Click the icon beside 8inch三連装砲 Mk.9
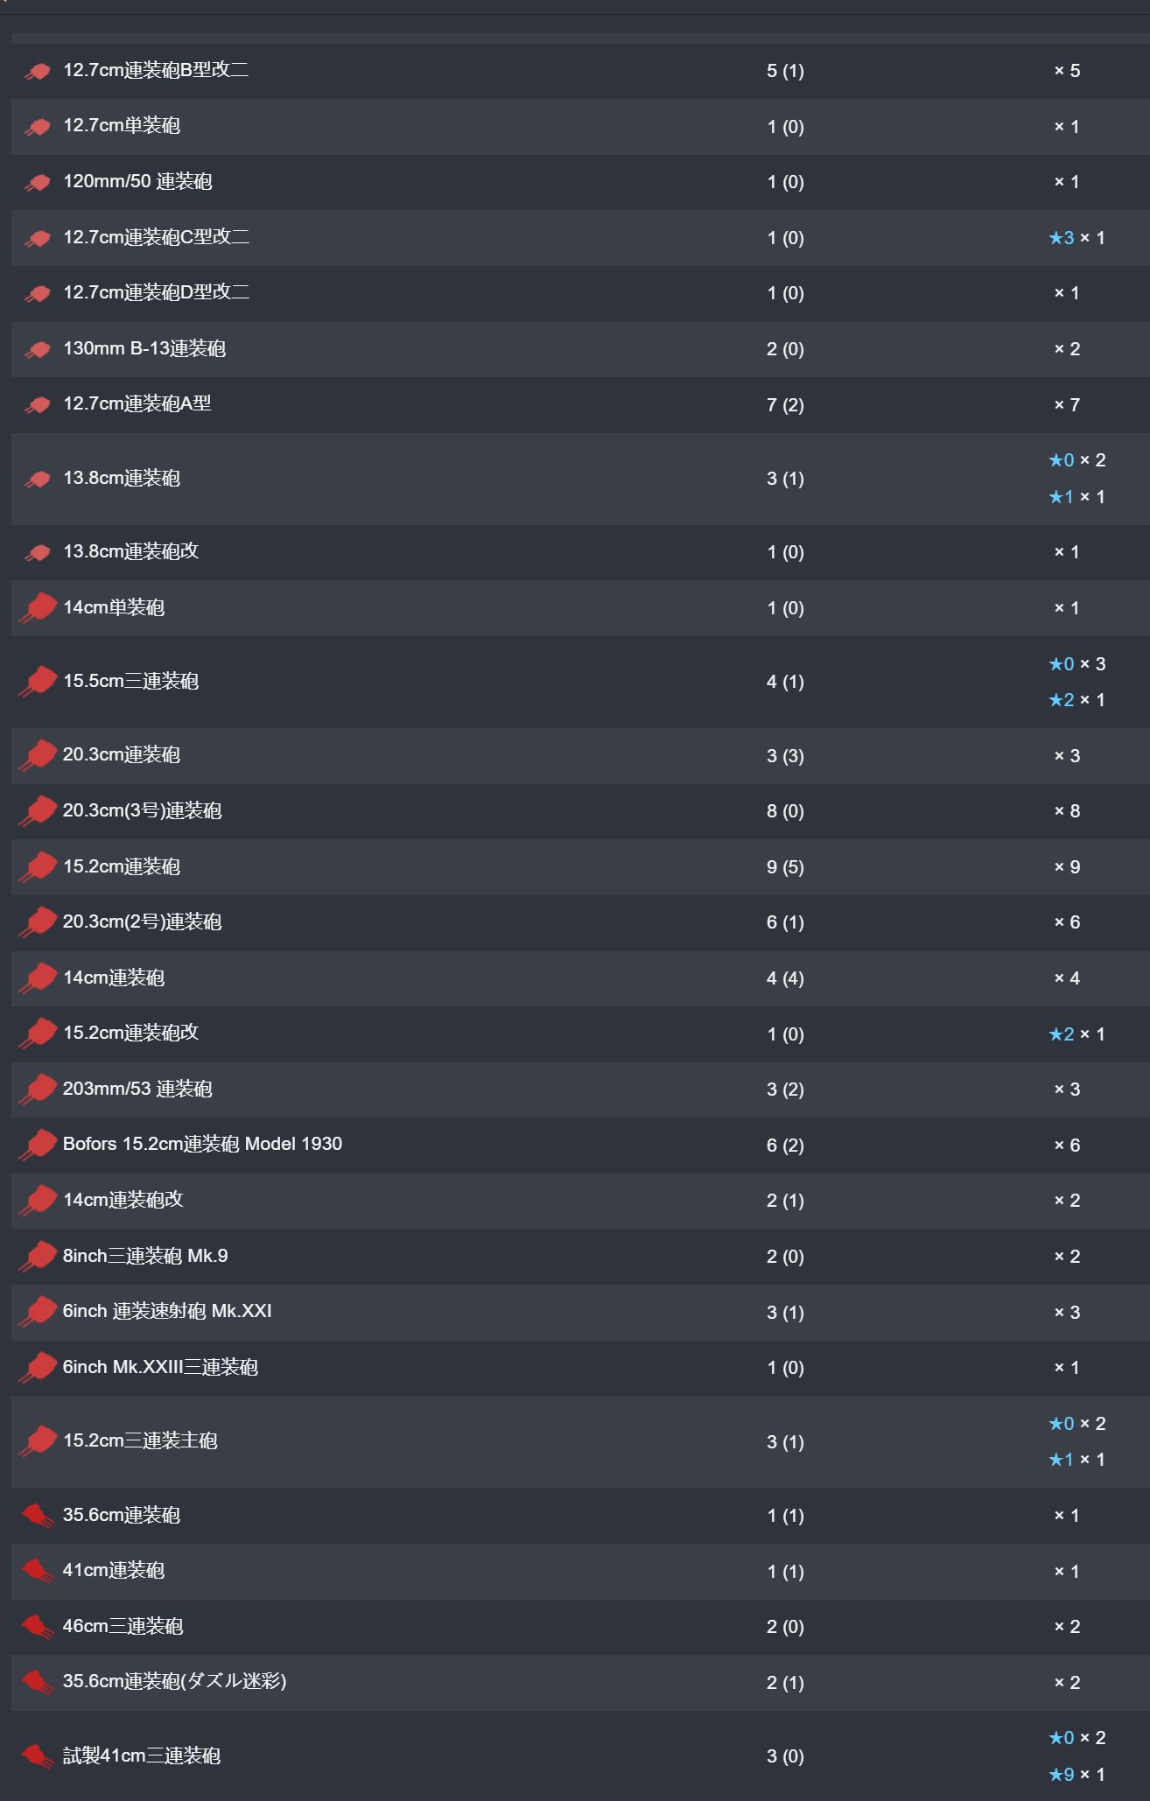 pyautogui.click(x=38, y=1257)
